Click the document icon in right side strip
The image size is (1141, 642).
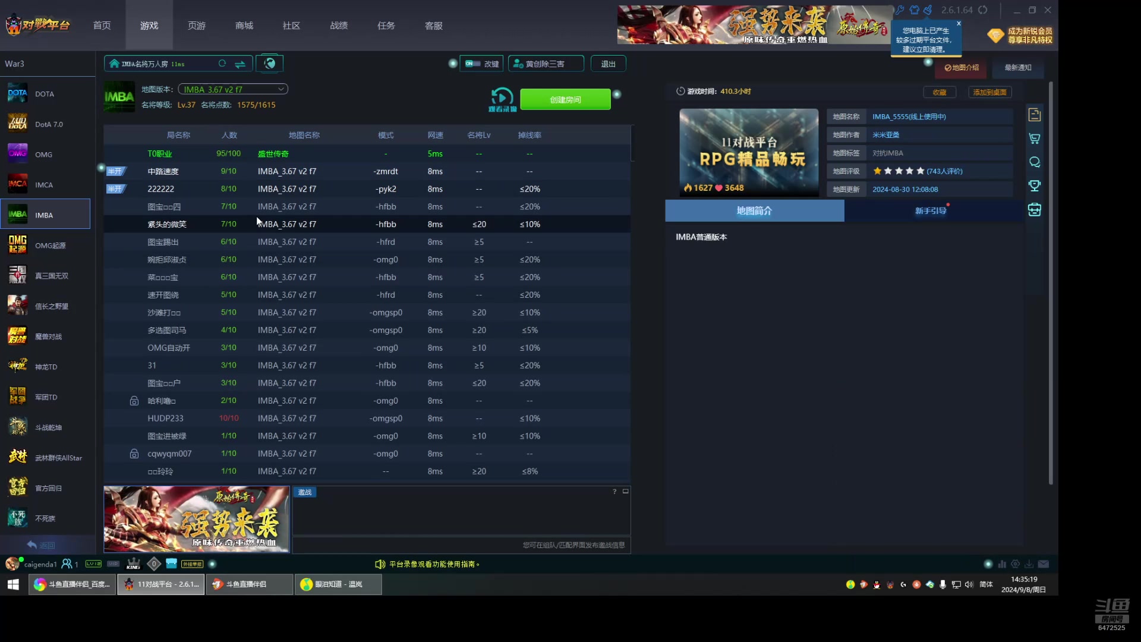[x=1035, y=115]
